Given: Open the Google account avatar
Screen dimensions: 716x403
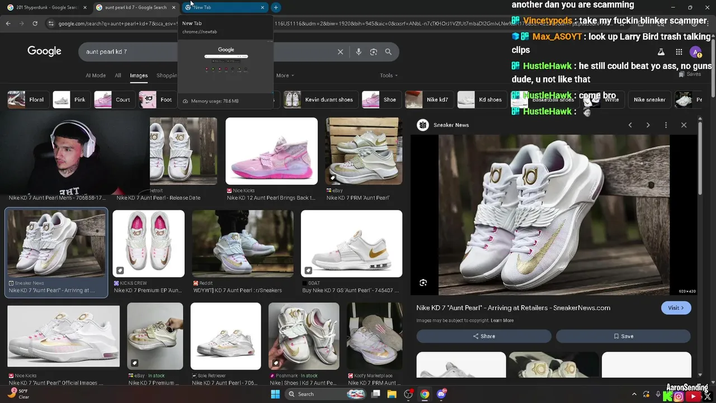Looking at the screenshot, I should pos(696,51).
